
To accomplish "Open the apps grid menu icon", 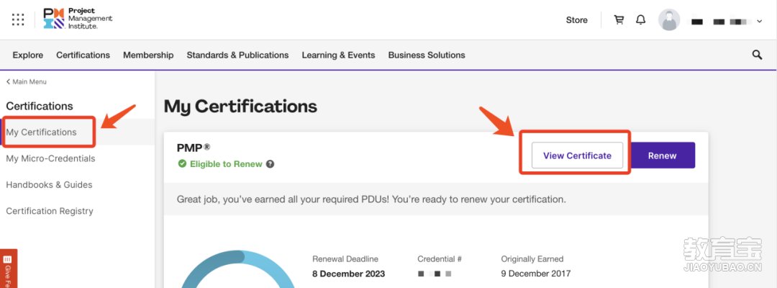I will coord(18,20).
